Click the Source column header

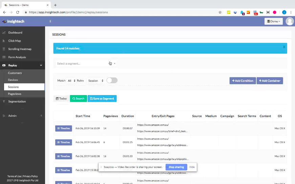tap(197, 116)
